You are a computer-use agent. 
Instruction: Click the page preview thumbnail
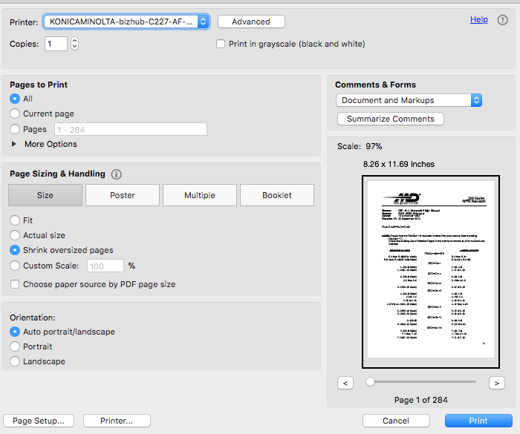(431, 272)
